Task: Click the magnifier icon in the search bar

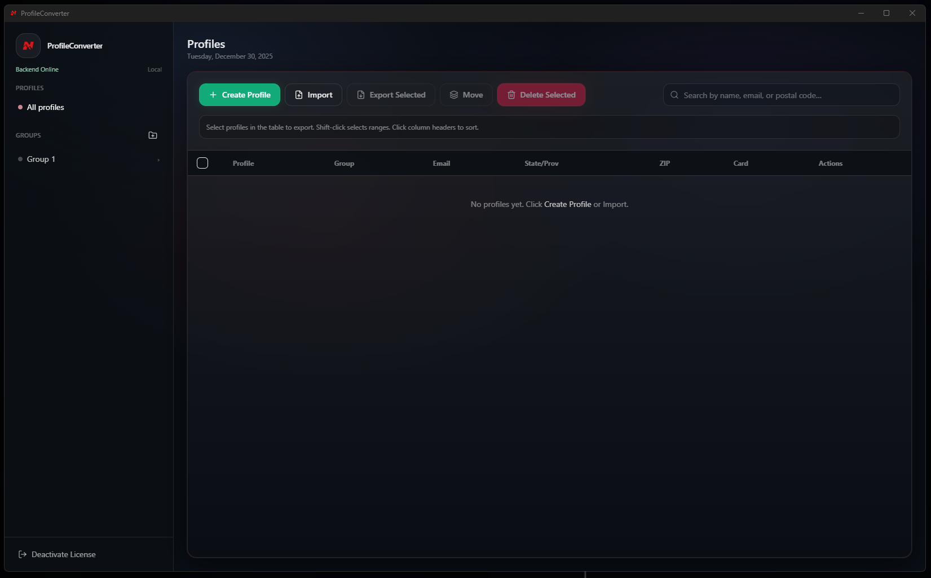Action: click(674, 95)
